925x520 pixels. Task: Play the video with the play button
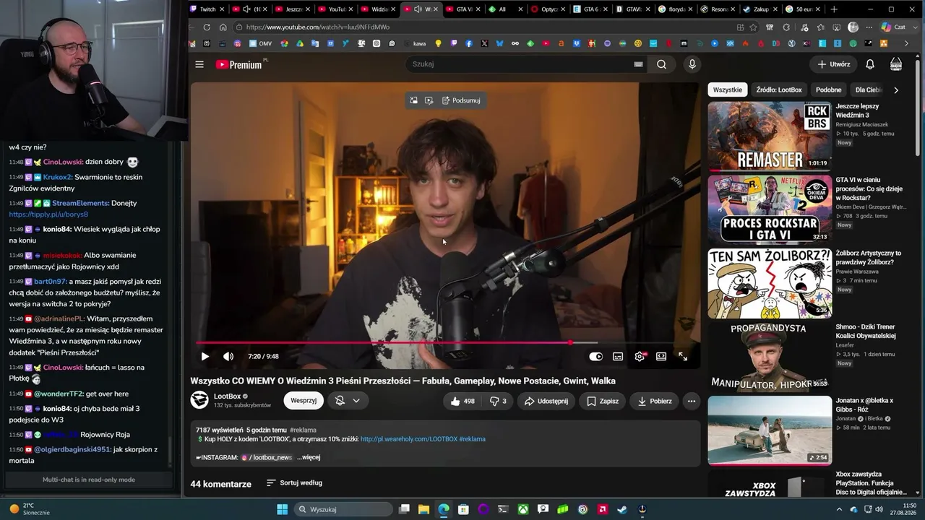(205, 356)
